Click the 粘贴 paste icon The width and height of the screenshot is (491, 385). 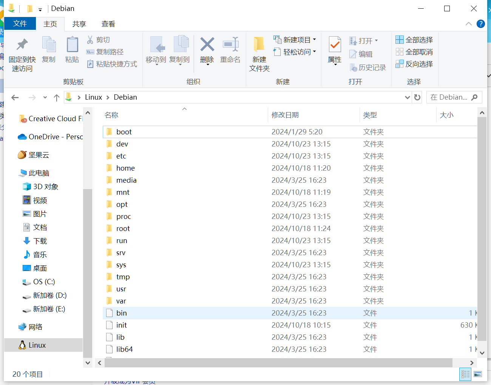72,45
